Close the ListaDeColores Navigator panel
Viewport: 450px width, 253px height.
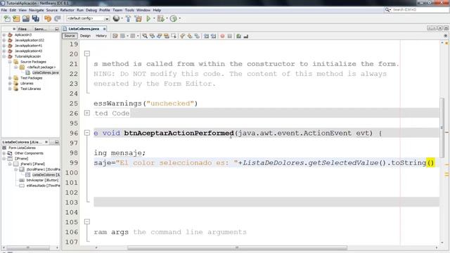coord(46,142)
